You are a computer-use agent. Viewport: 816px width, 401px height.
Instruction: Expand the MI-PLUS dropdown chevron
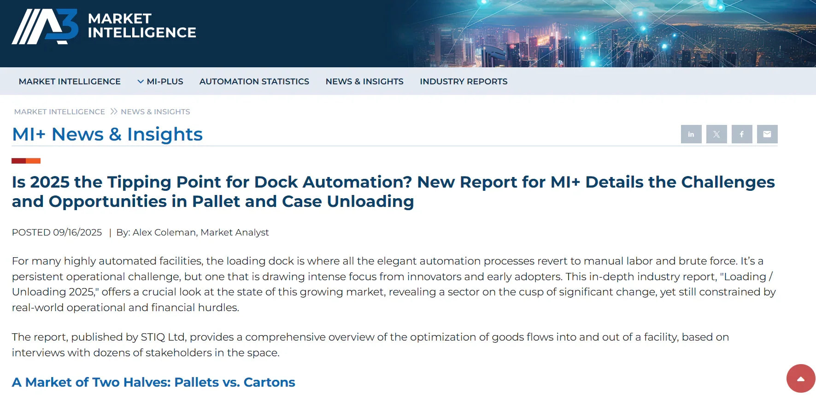[140, 82]
